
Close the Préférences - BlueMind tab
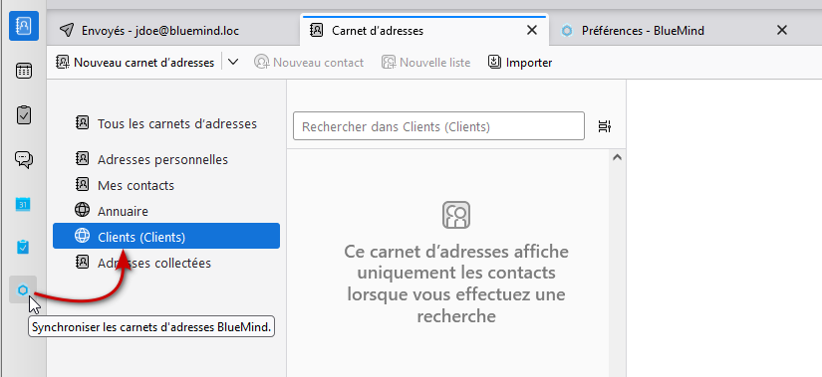click(781, 31)
